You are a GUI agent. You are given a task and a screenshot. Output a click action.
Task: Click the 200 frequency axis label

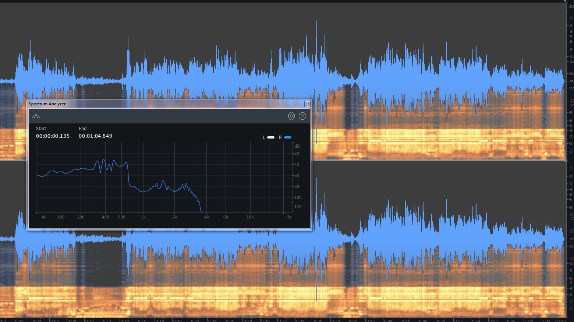(x=81, y=217)
